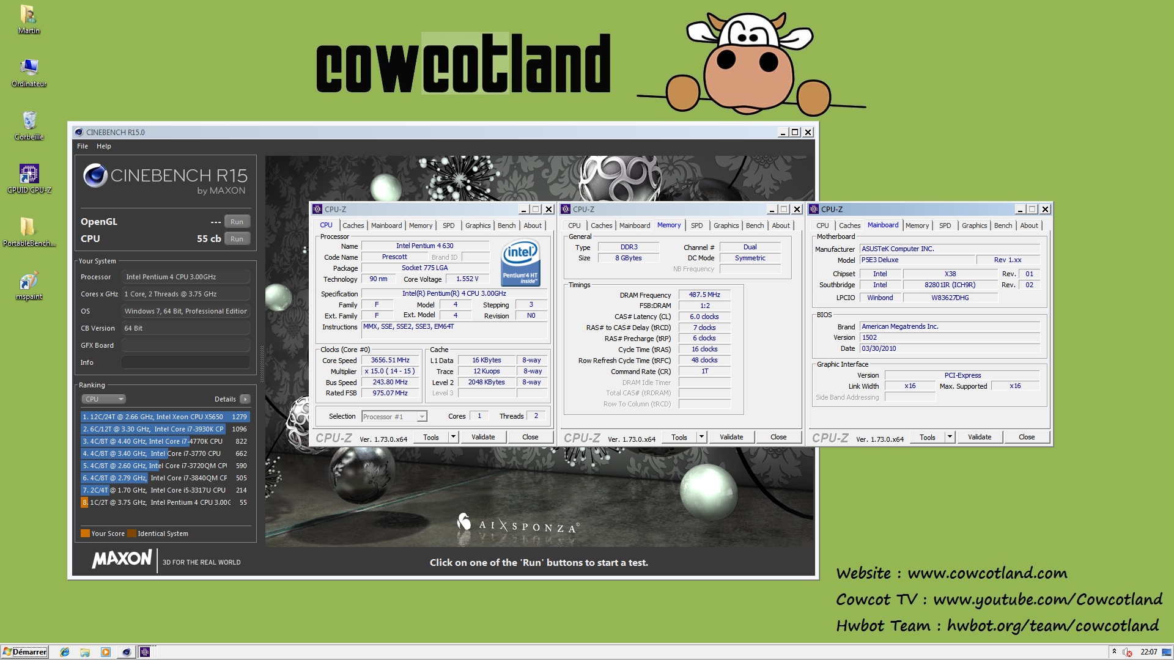Show hidden tray icons with the double chevron
The height and width of the screenshot is (660, 1174).
(x=1114, y=651)
